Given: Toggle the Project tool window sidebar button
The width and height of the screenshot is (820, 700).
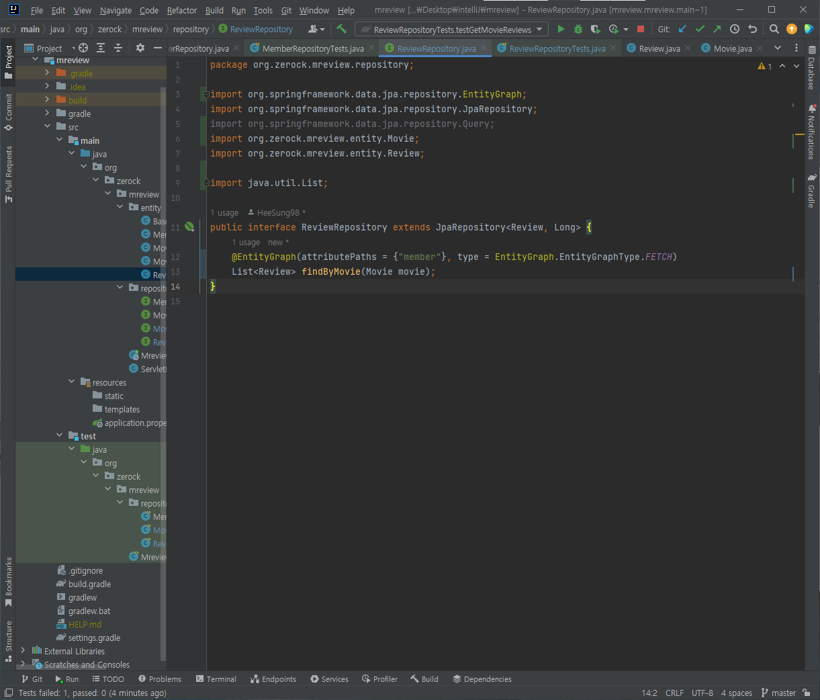Looking at the screenshot, I should pyautogui.click(x=8, y=62).
